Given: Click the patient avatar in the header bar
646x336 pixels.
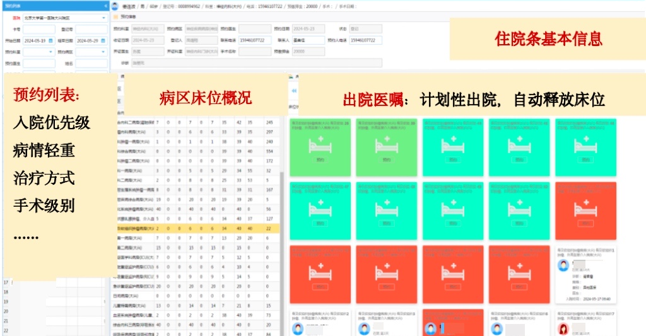Looking at the screenshot, I should coord(115,6).
